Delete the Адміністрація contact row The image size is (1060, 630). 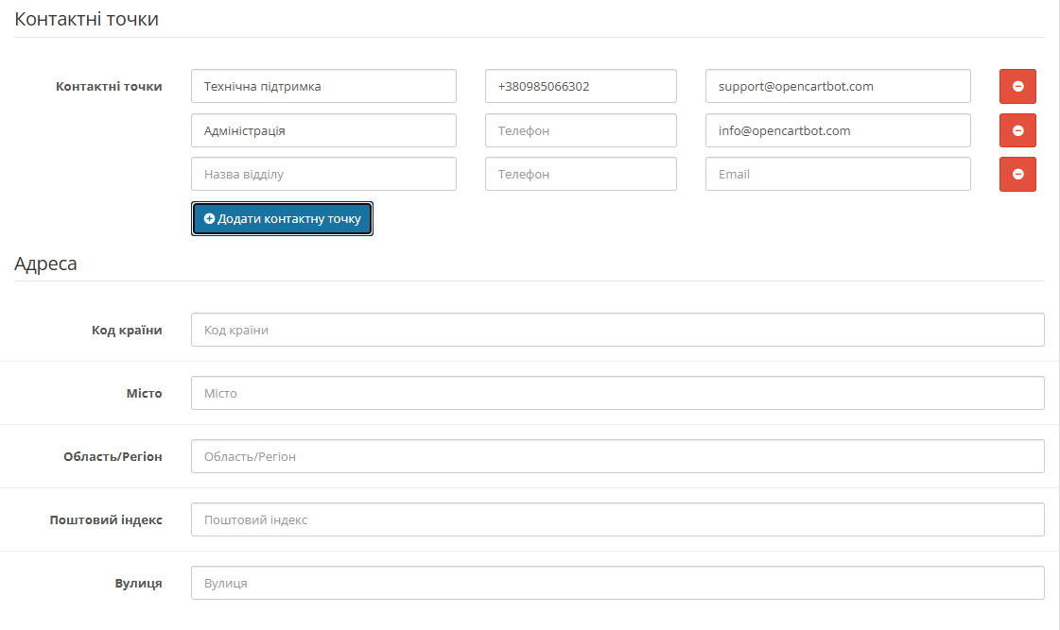pos(1017,130)
